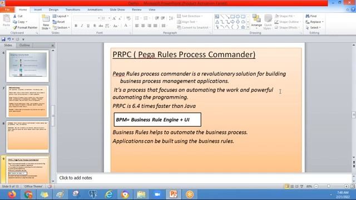Switch to the Design ribbon tab

click(53, 10)
